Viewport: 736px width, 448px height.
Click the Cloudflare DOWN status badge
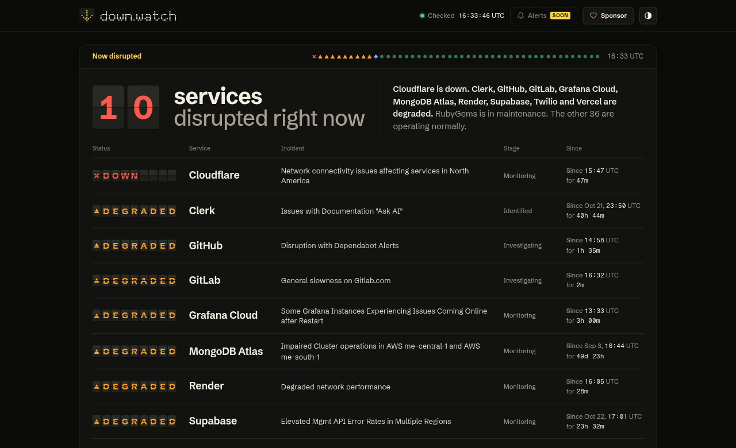[134, 176]
